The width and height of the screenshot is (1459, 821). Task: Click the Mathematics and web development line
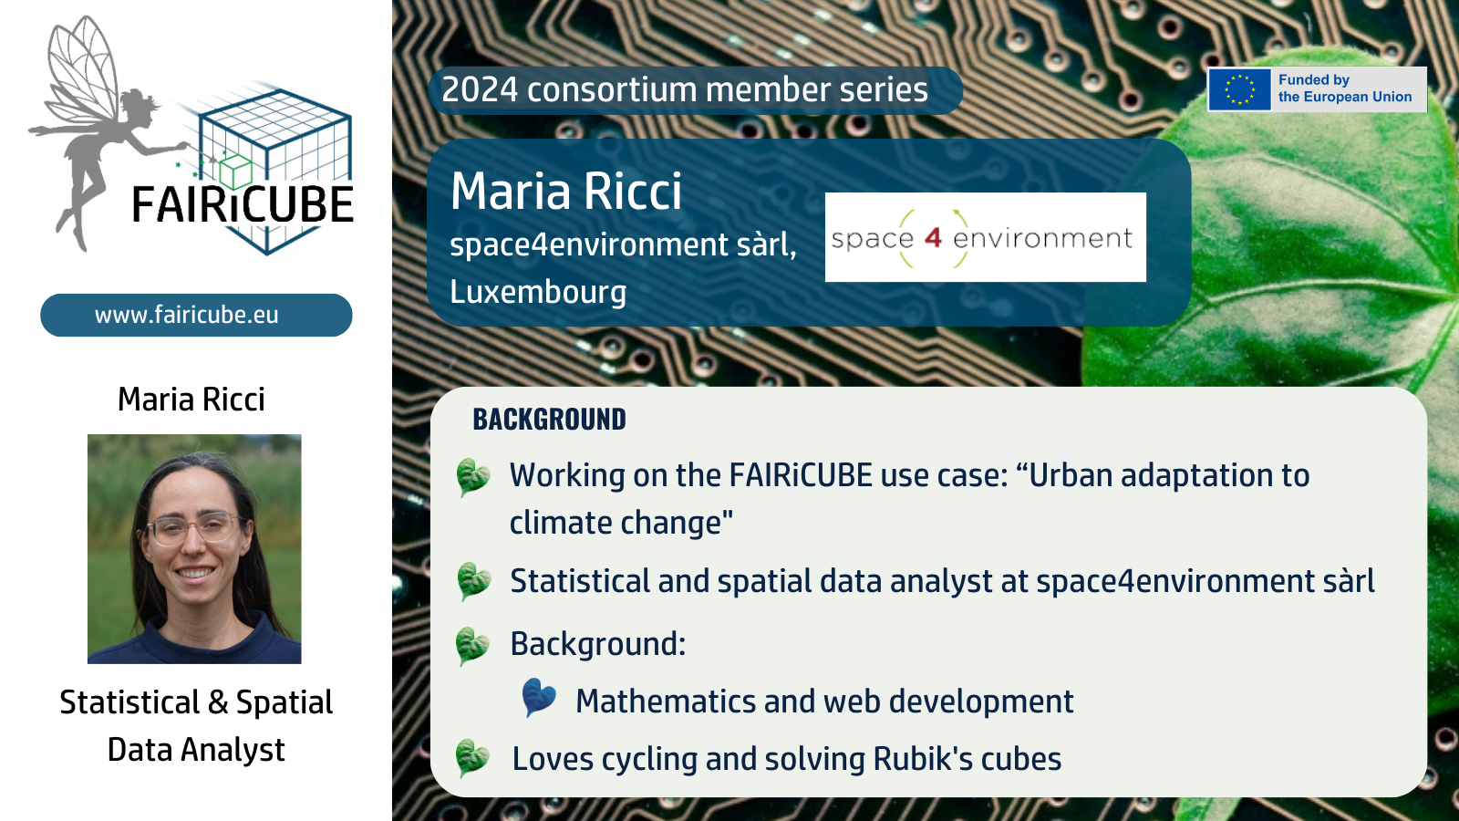point(824,701)
